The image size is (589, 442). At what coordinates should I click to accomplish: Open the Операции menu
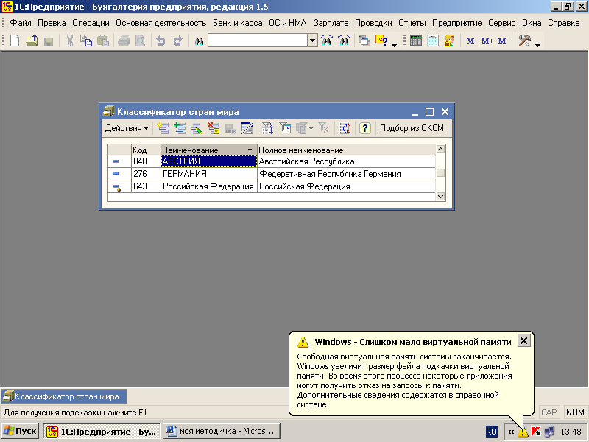click(91, 23)
